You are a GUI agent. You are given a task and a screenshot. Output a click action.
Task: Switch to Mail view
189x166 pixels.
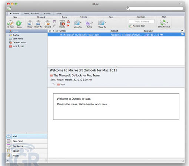pyautogui.click(x=27, y=136)
